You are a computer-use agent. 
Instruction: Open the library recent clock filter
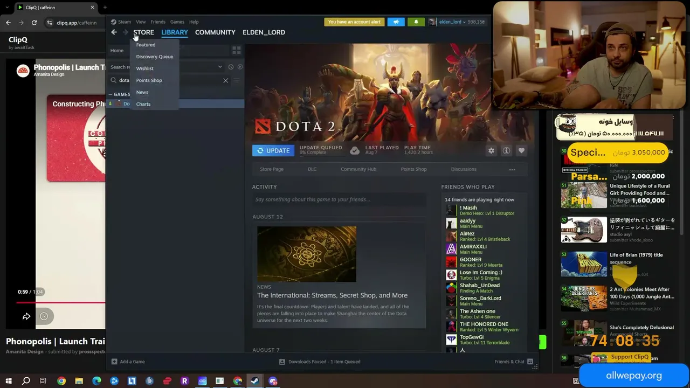coord(231,67)
